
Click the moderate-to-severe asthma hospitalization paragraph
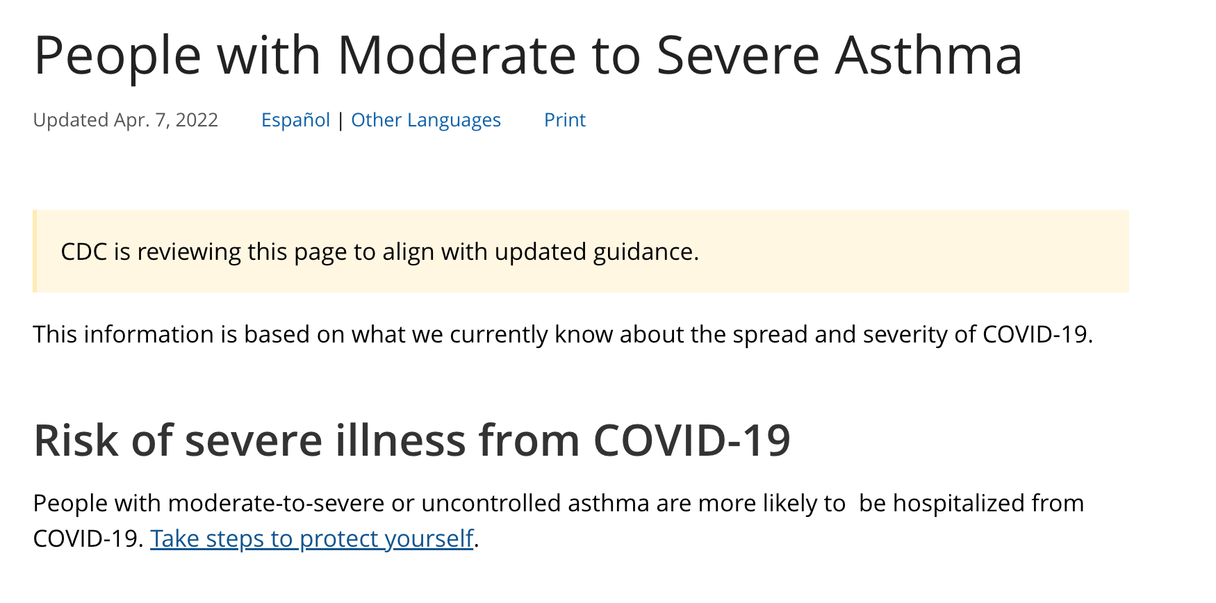pos(559,520)
